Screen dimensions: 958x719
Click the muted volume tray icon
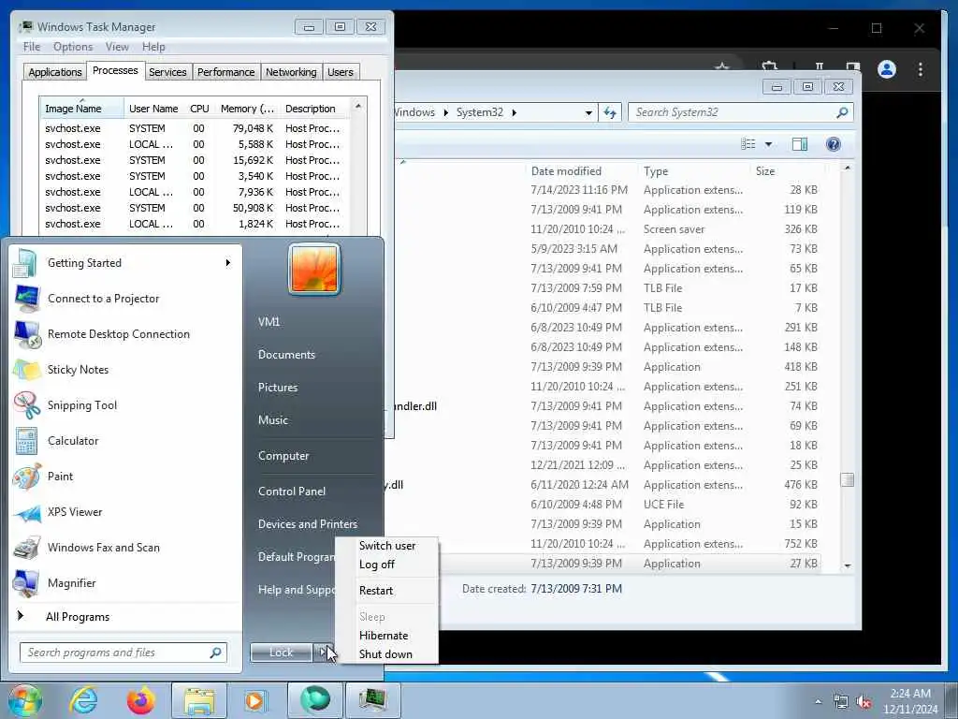tap(864, 702)
